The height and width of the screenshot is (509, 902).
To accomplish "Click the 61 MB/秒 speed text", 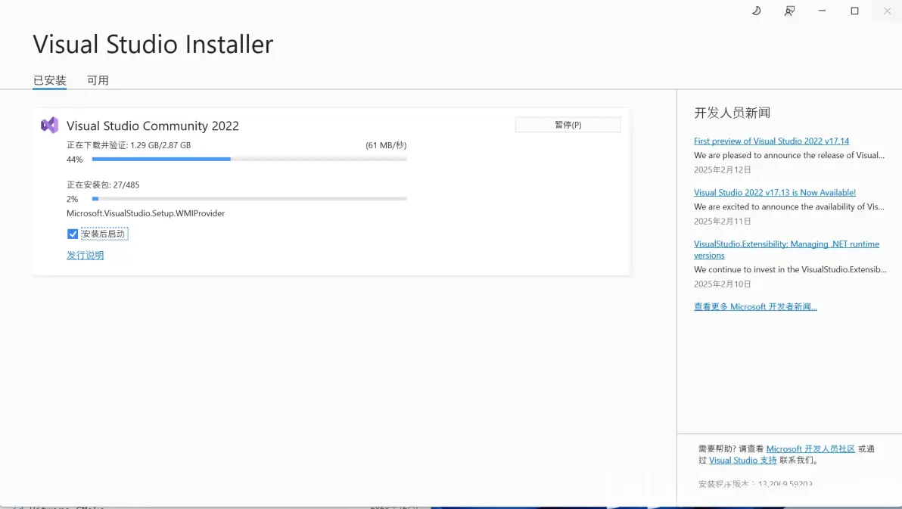I will click(386, 145).
